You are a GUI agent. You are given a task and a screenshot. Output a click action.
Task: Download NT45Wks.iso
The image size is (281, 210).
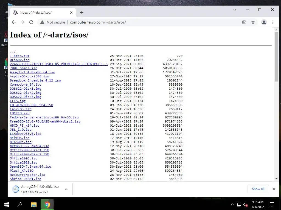coord(21,142)
